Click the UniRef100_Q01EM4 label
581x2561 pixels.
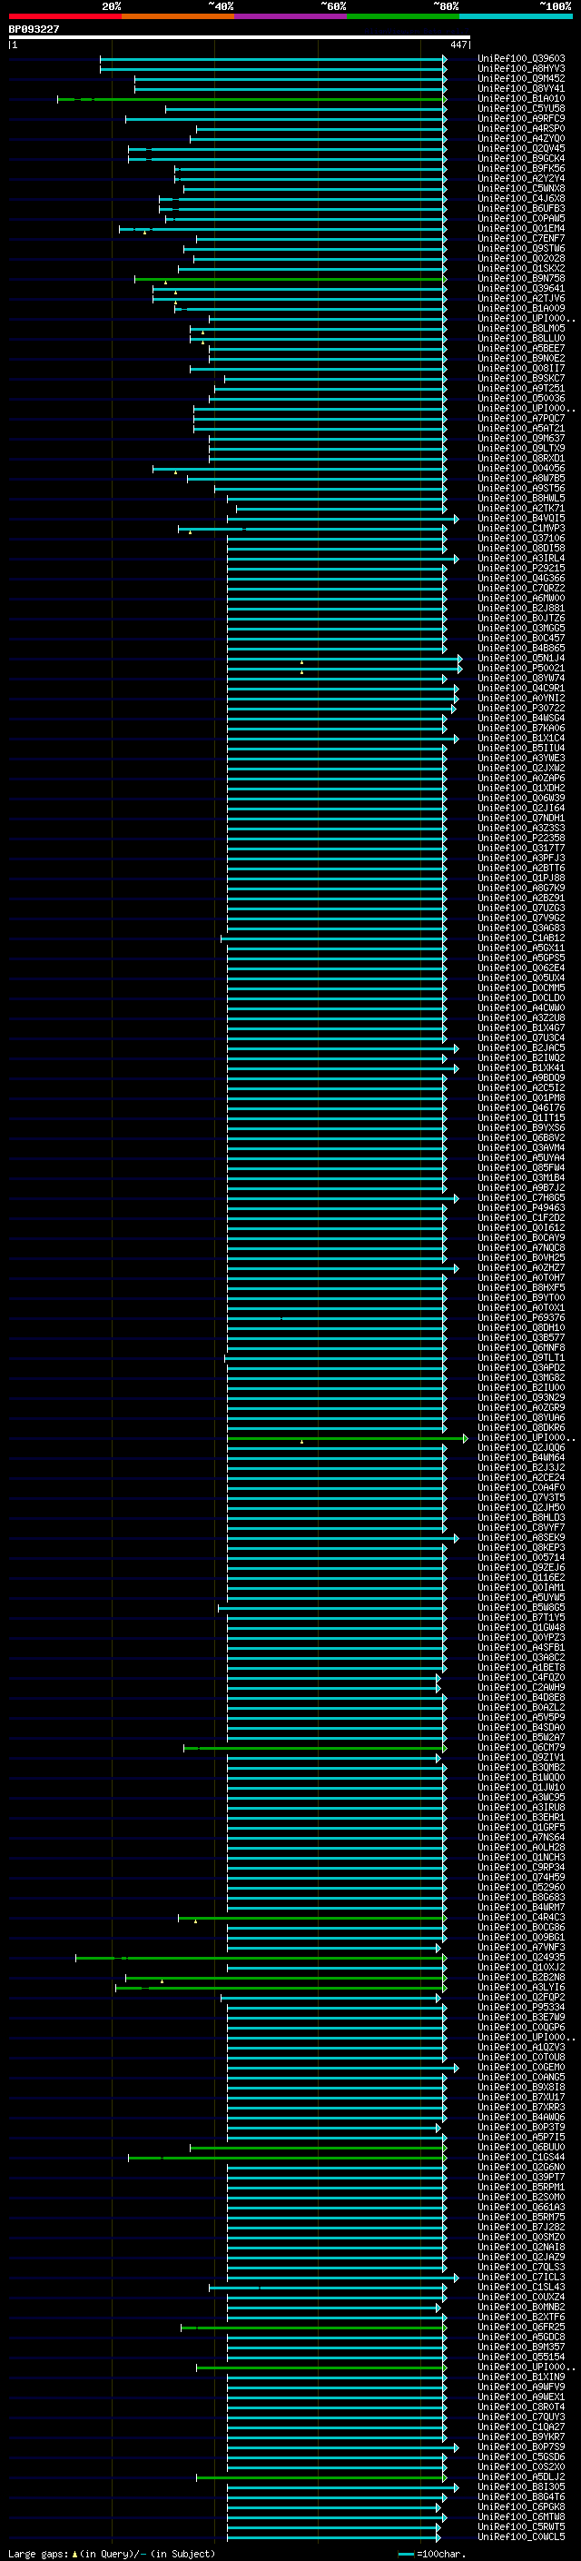click(x=520, y=229)
